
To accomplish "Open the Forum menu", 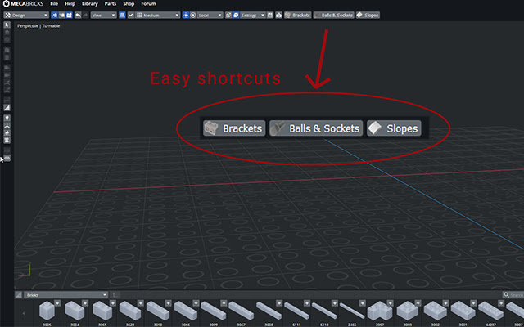I will [148, 4].
